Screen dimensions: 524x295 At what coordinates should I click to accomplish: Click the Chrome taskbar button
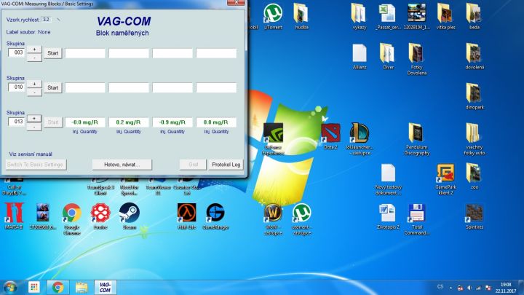[57, 287]
